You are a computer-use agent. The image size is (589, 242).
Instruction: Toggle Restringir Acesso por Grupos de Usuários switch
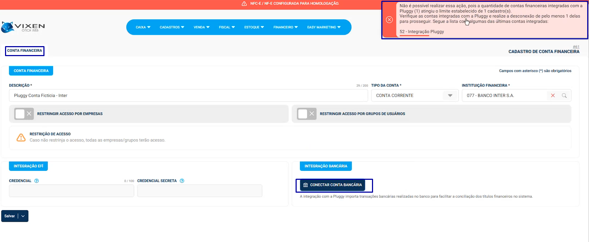pyautogui.click(x=307, y=114)
